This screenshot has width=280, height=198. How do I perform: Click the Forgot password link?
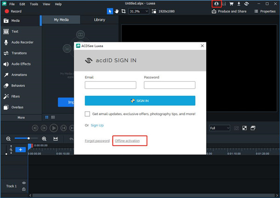pyautogui.click(x=97, y=141)
